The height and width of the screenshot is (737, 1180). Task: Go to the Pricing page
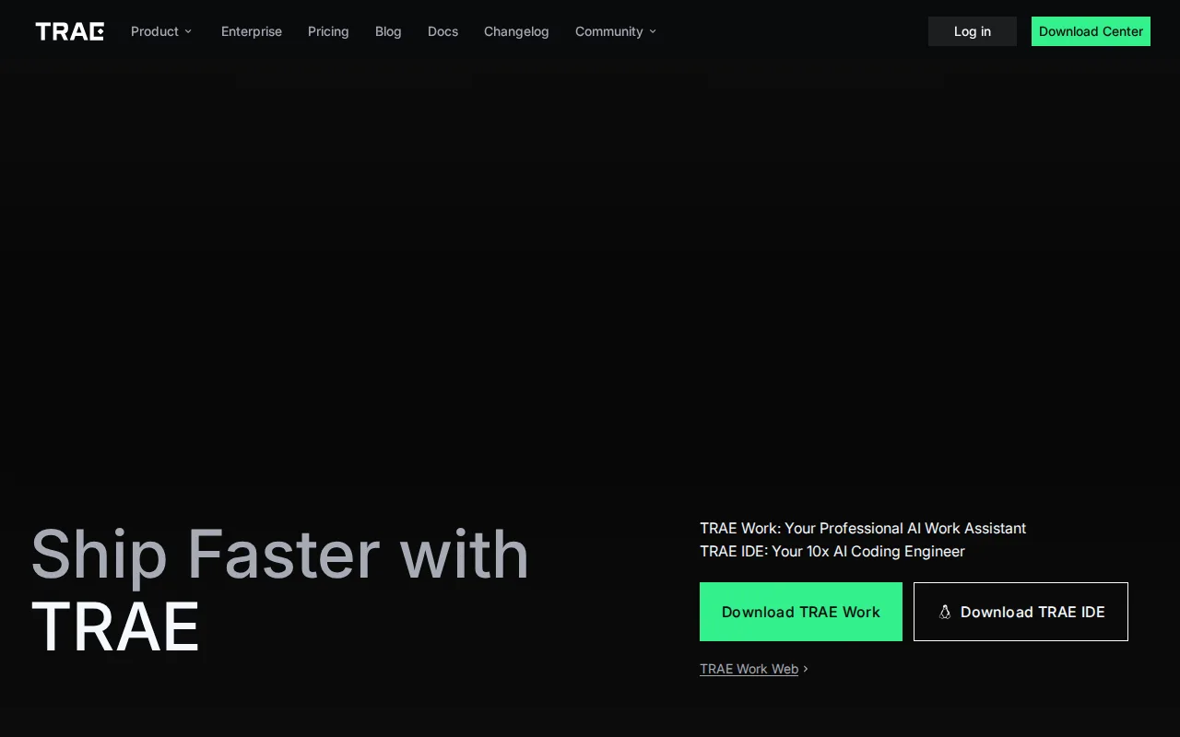click(328, 31)
